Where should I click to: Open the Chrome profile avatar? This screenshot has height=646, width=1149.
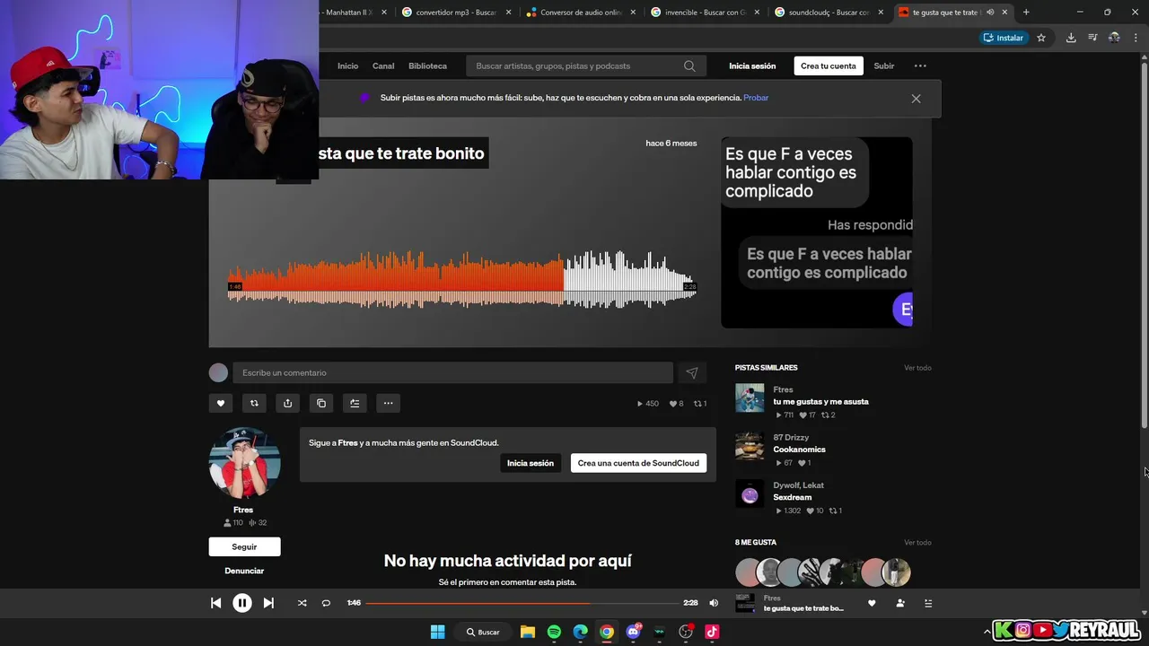coord(1114,38)
